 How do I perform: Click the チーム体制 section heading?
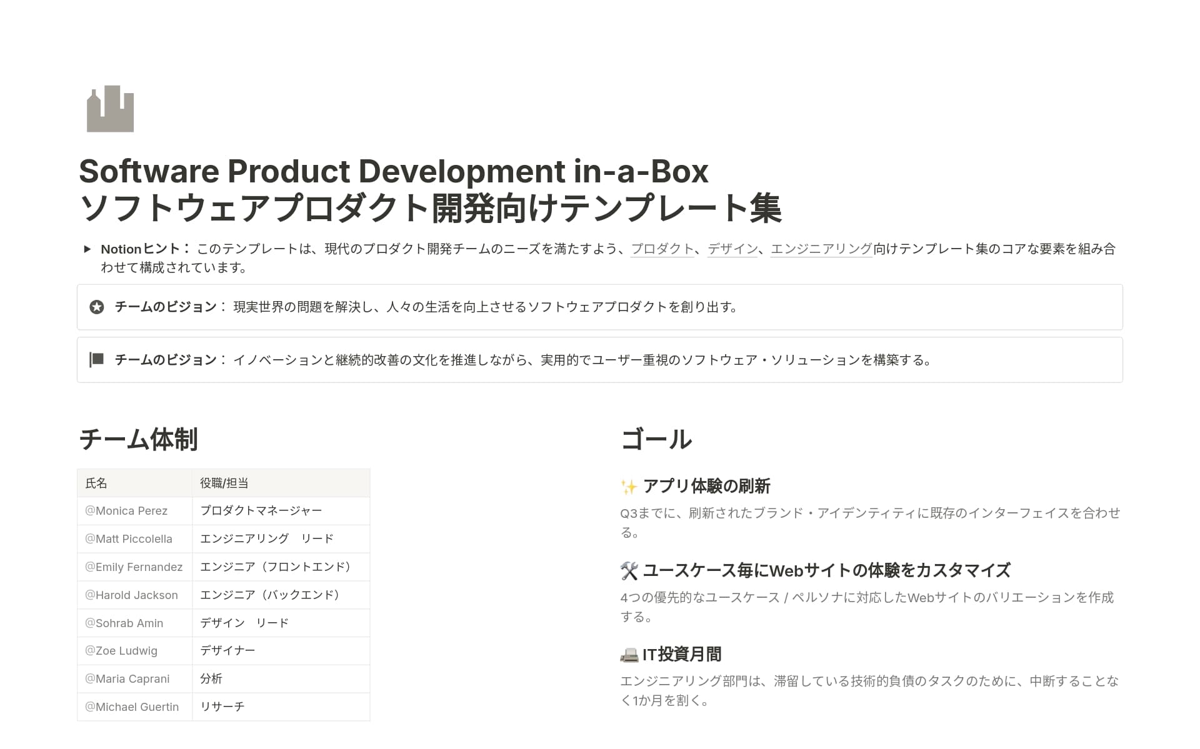[x=138, y=439]
